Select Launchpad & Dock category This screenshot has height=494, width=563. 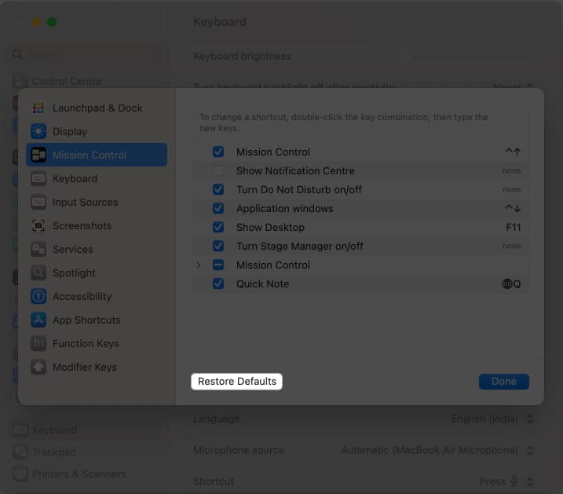click(97, 108)
